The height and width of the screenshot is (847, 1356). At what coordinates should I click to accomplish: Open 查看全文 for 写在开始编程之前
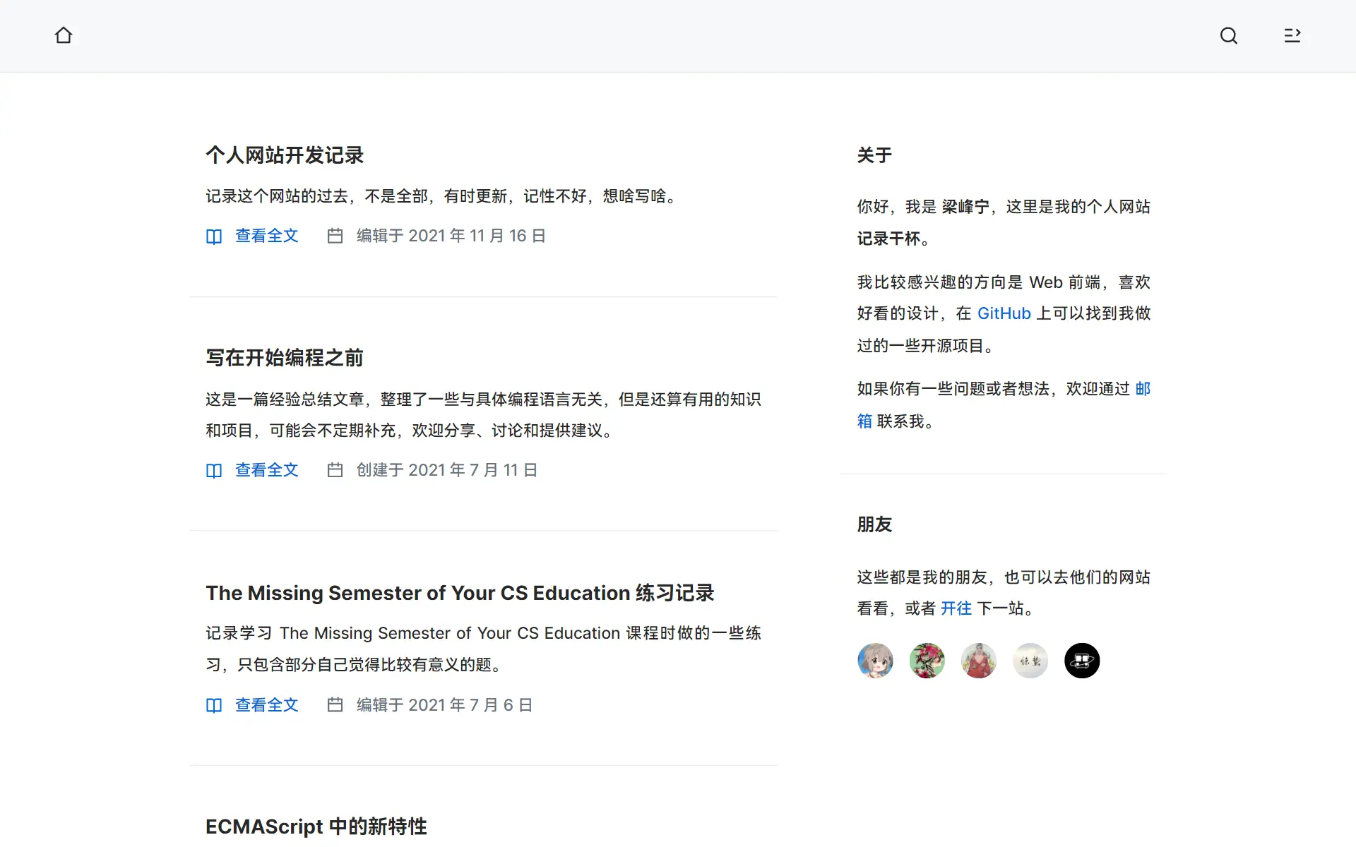pyautogui.click(x=266, y=470)
